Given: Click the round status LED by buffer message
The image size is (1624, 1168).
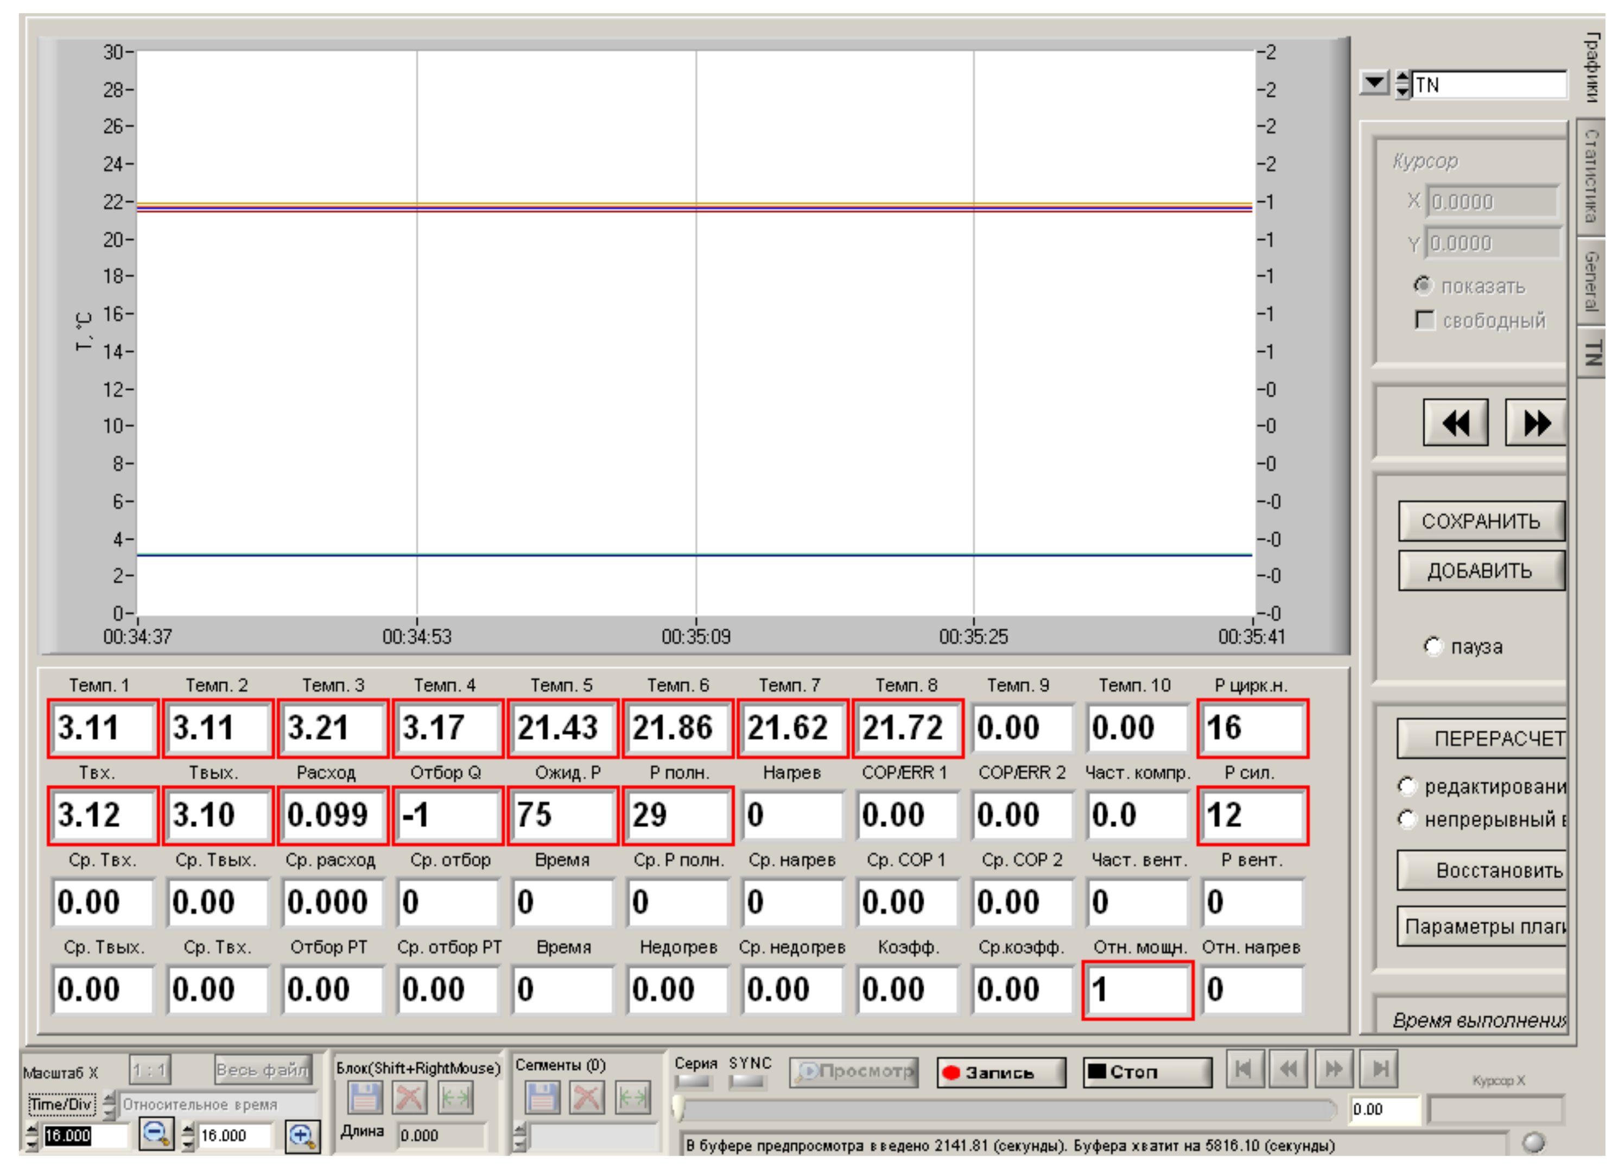Looking at the screenshot, I should (x=1533, y=1141).
